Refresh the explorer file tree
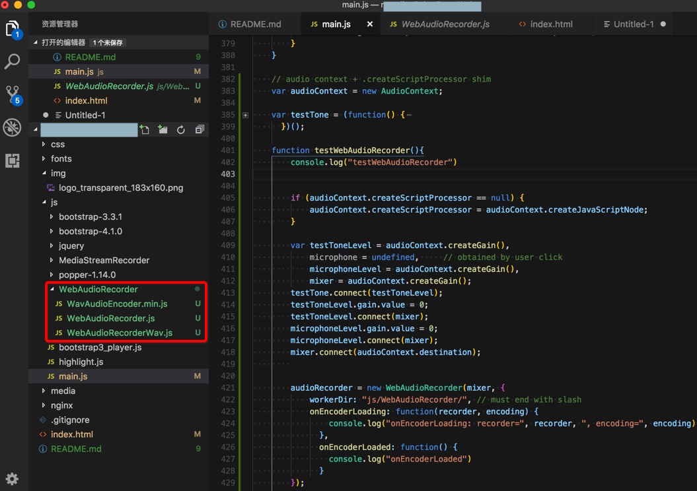Screen dimensions: 697x491 click(x=181, y=130)
